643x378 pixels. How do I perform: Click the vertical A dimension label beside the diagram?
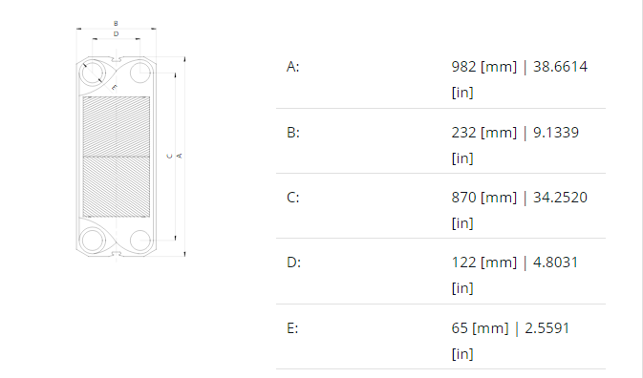180,156
